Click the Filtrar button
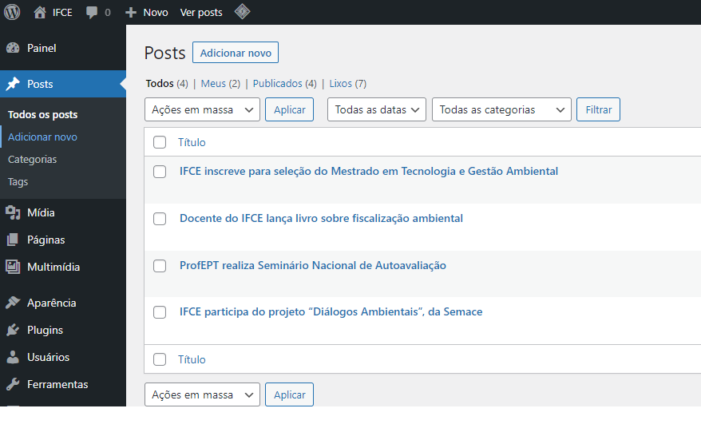The image size is (701, 440). coord(598,109)
